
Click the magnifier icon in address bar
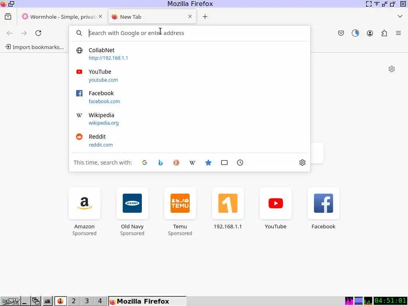[79, 33]
